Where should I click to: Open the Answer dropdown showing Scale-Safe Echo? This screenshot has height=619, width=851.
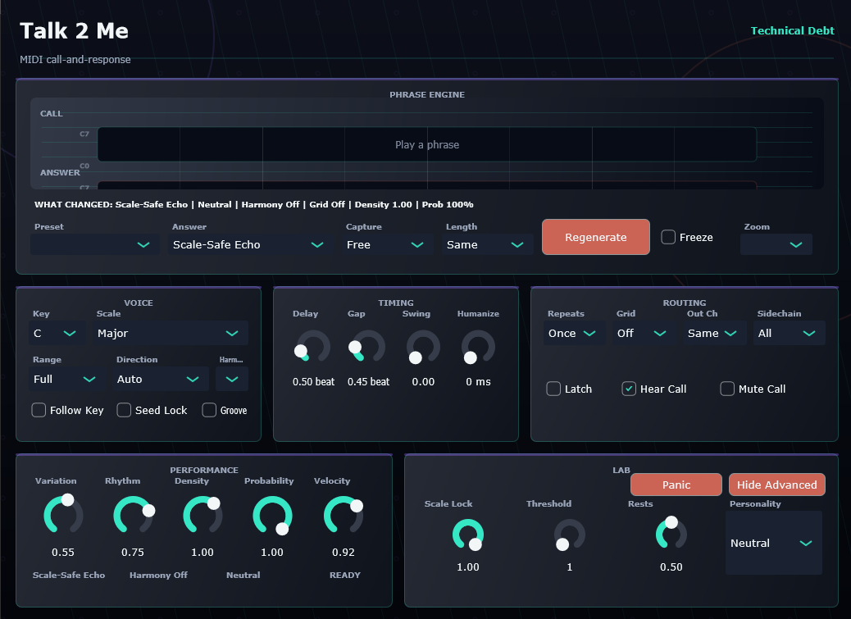(250, 244)
